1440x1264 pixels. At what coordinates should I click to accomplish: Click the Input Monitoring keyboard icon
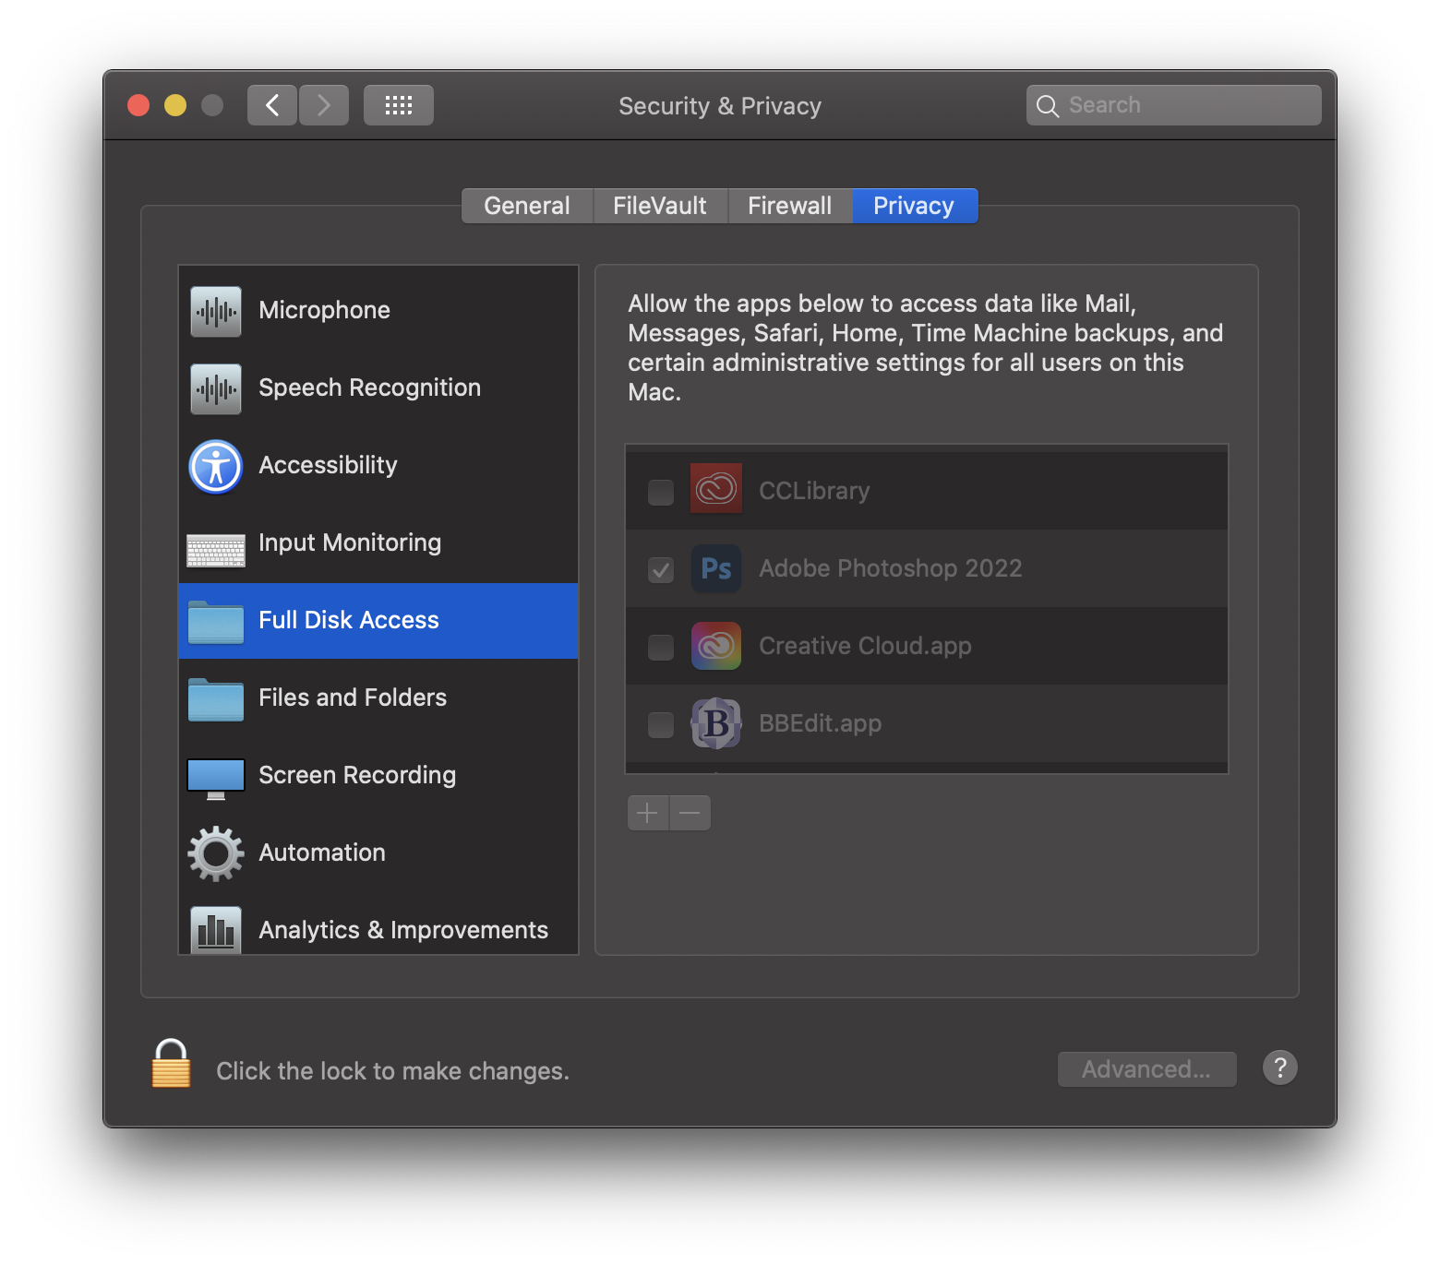point(214,543)
